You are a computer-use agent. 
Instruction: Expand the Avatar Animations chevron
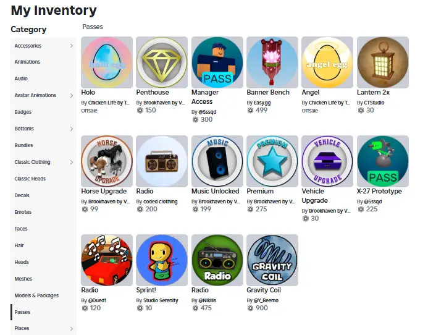[72, 95]
